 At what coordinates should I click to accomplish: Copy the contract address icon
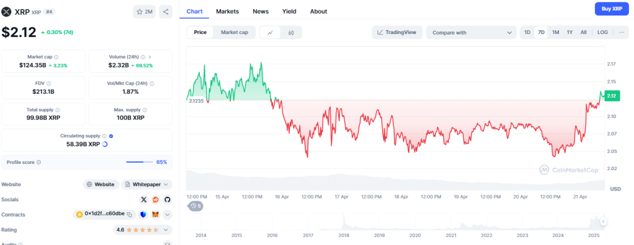(x=130, y=214)
